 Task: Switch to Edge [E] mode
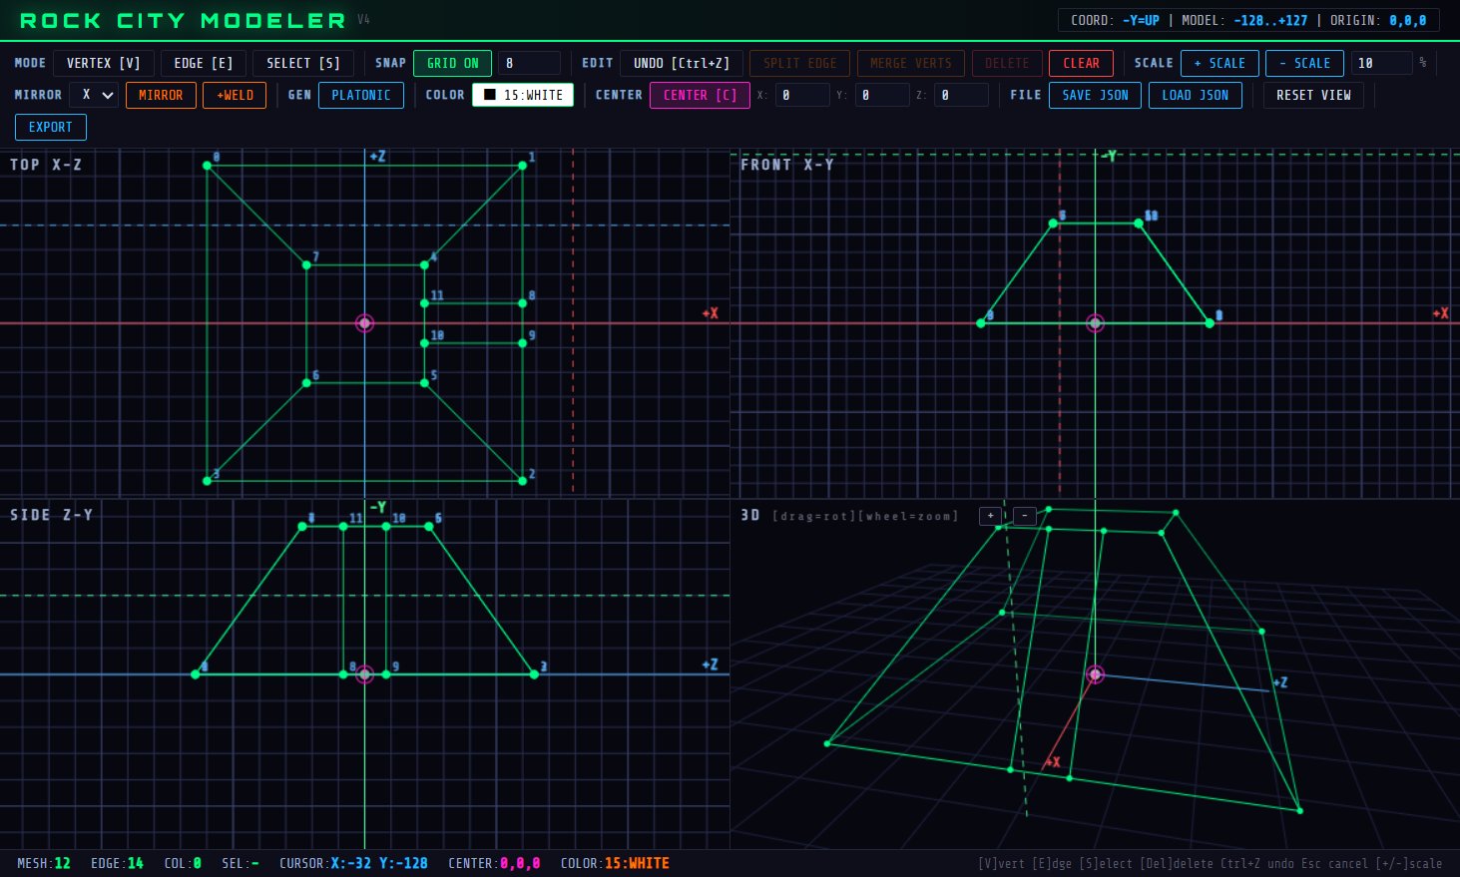203,63
